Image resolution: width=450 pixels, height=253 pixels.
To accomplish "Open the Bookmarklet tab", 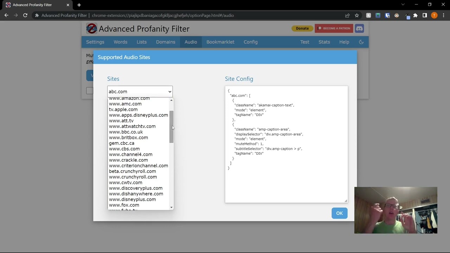I will (x=220, y=42).
